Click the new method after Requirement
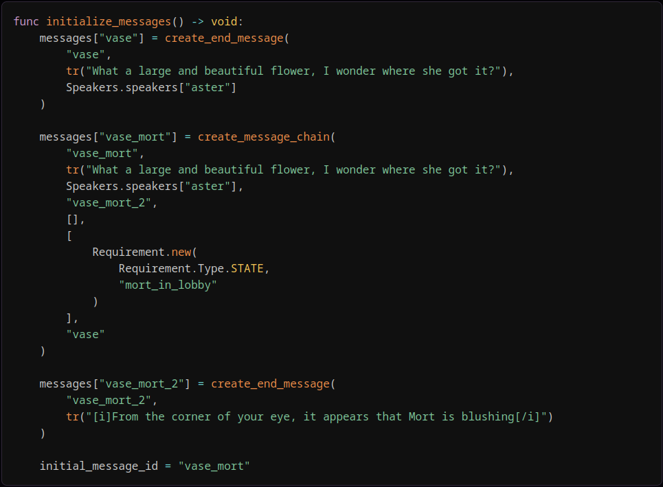Image resolution: width=663 pixels, height=487 pixels. click(x=181, y=252)
